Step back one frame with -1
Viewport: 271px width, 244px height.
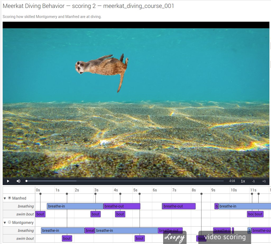253,181
